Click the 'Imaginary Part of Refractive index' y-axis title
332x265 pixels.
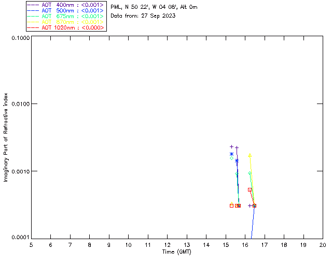pos(6,137)
